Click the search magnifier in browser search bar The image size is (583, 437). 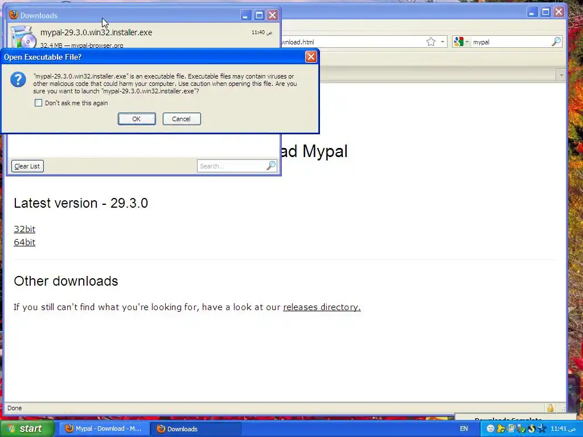(556, 42)
